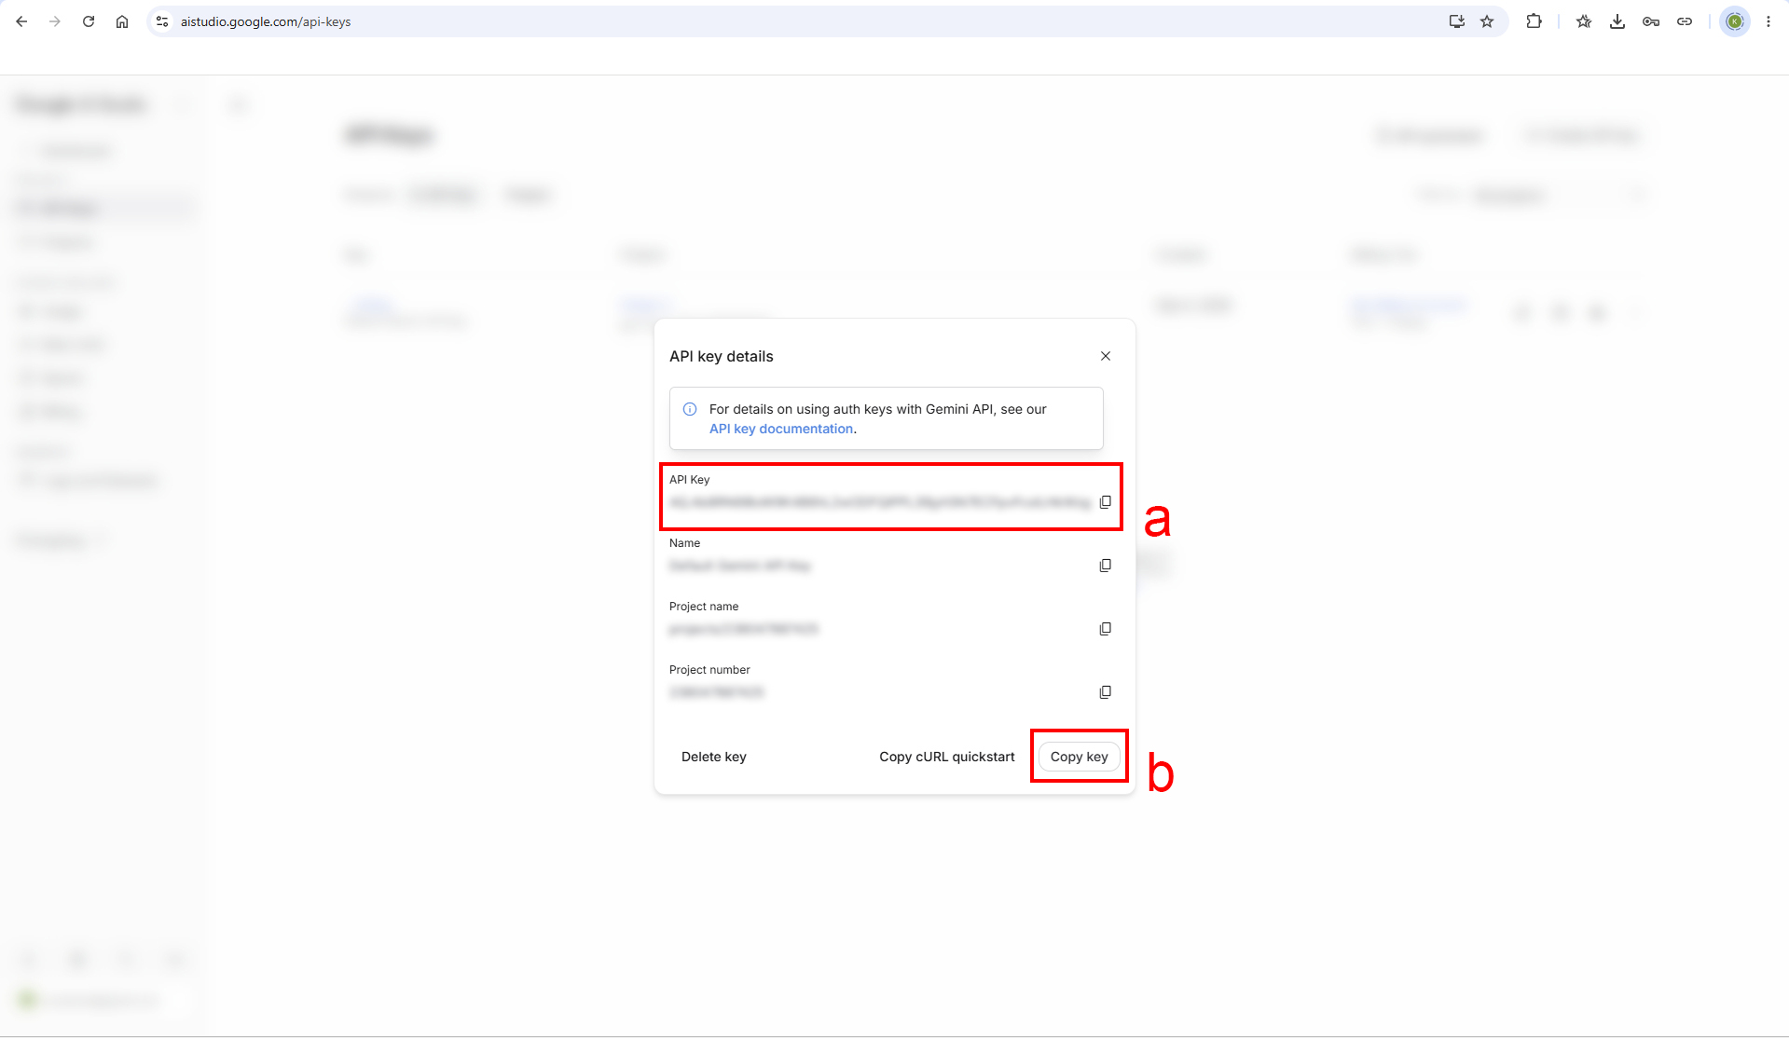Open Chrome three-dot menu

[1768, 21]
